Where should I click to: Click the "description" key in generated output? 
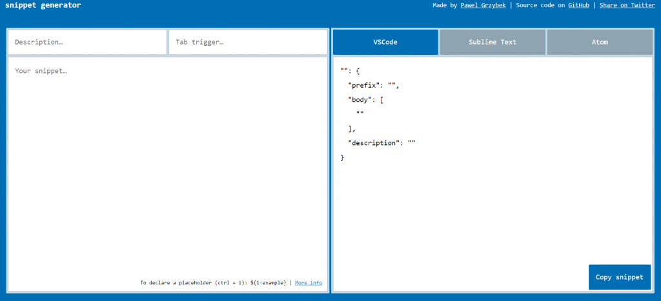[374, 142]
